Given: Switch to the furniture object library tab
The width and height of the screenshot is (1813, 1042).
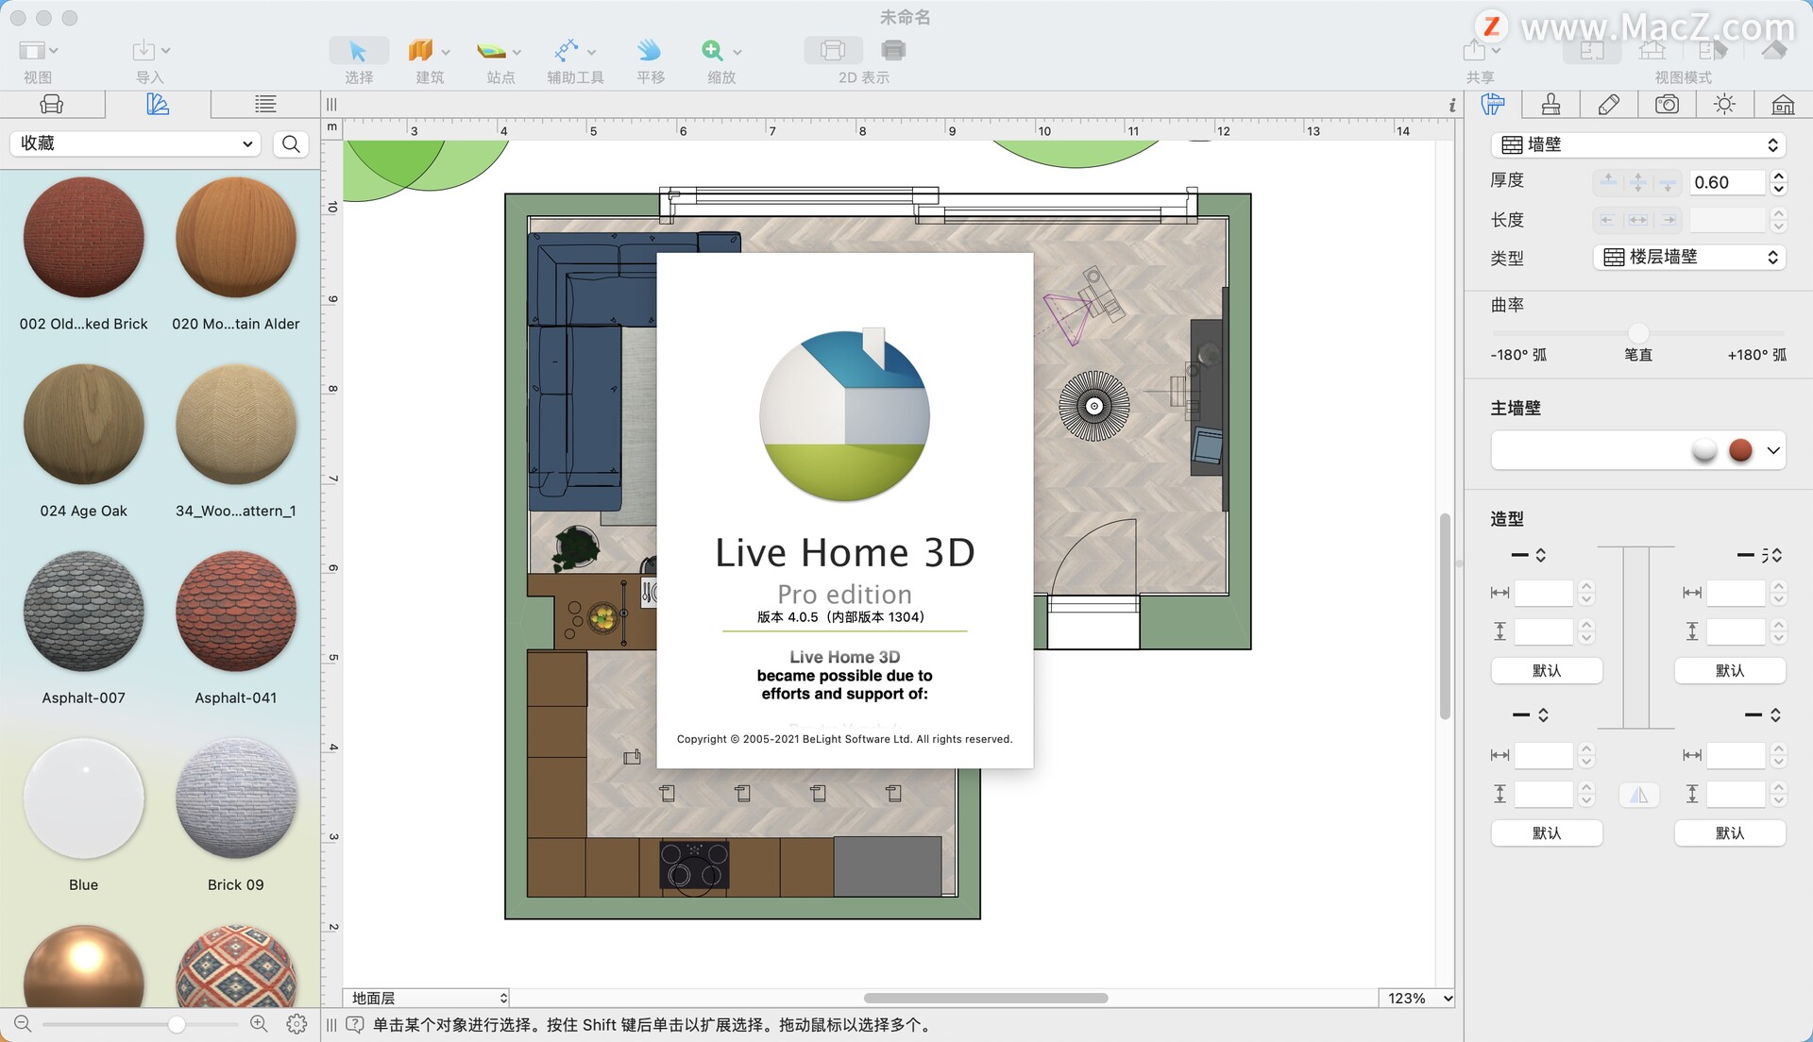Looking at the screenshot, I should pyautogui.click(x=52, y=104).
